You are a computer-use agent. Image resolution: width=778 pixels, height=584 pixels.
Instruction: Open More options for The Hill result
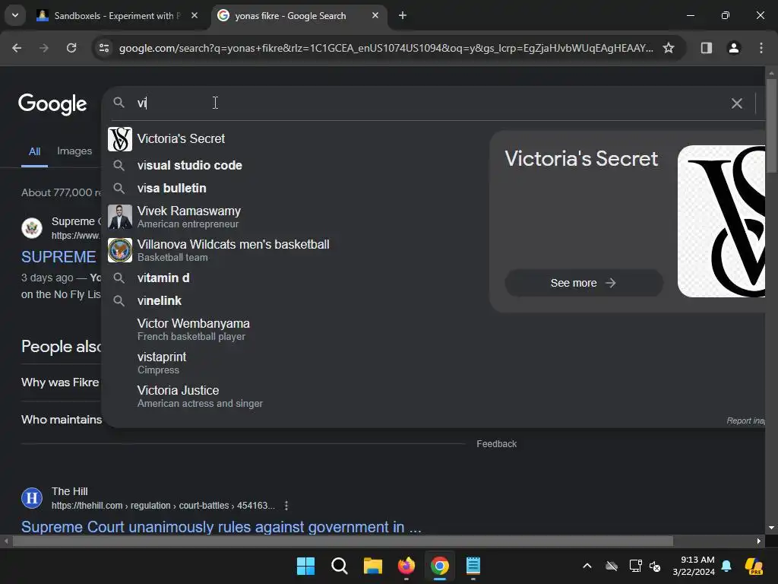click(x=286, y=506)
